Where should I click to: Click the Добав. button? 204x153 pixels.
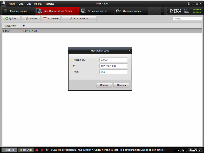coord(11,19)
